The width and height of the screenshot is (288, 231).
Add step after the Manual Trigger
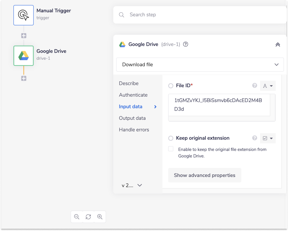24,36
